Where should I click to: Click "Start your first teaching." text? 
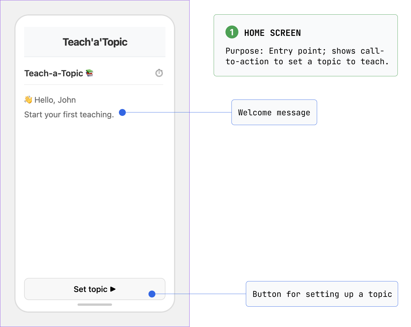(69, 114)
